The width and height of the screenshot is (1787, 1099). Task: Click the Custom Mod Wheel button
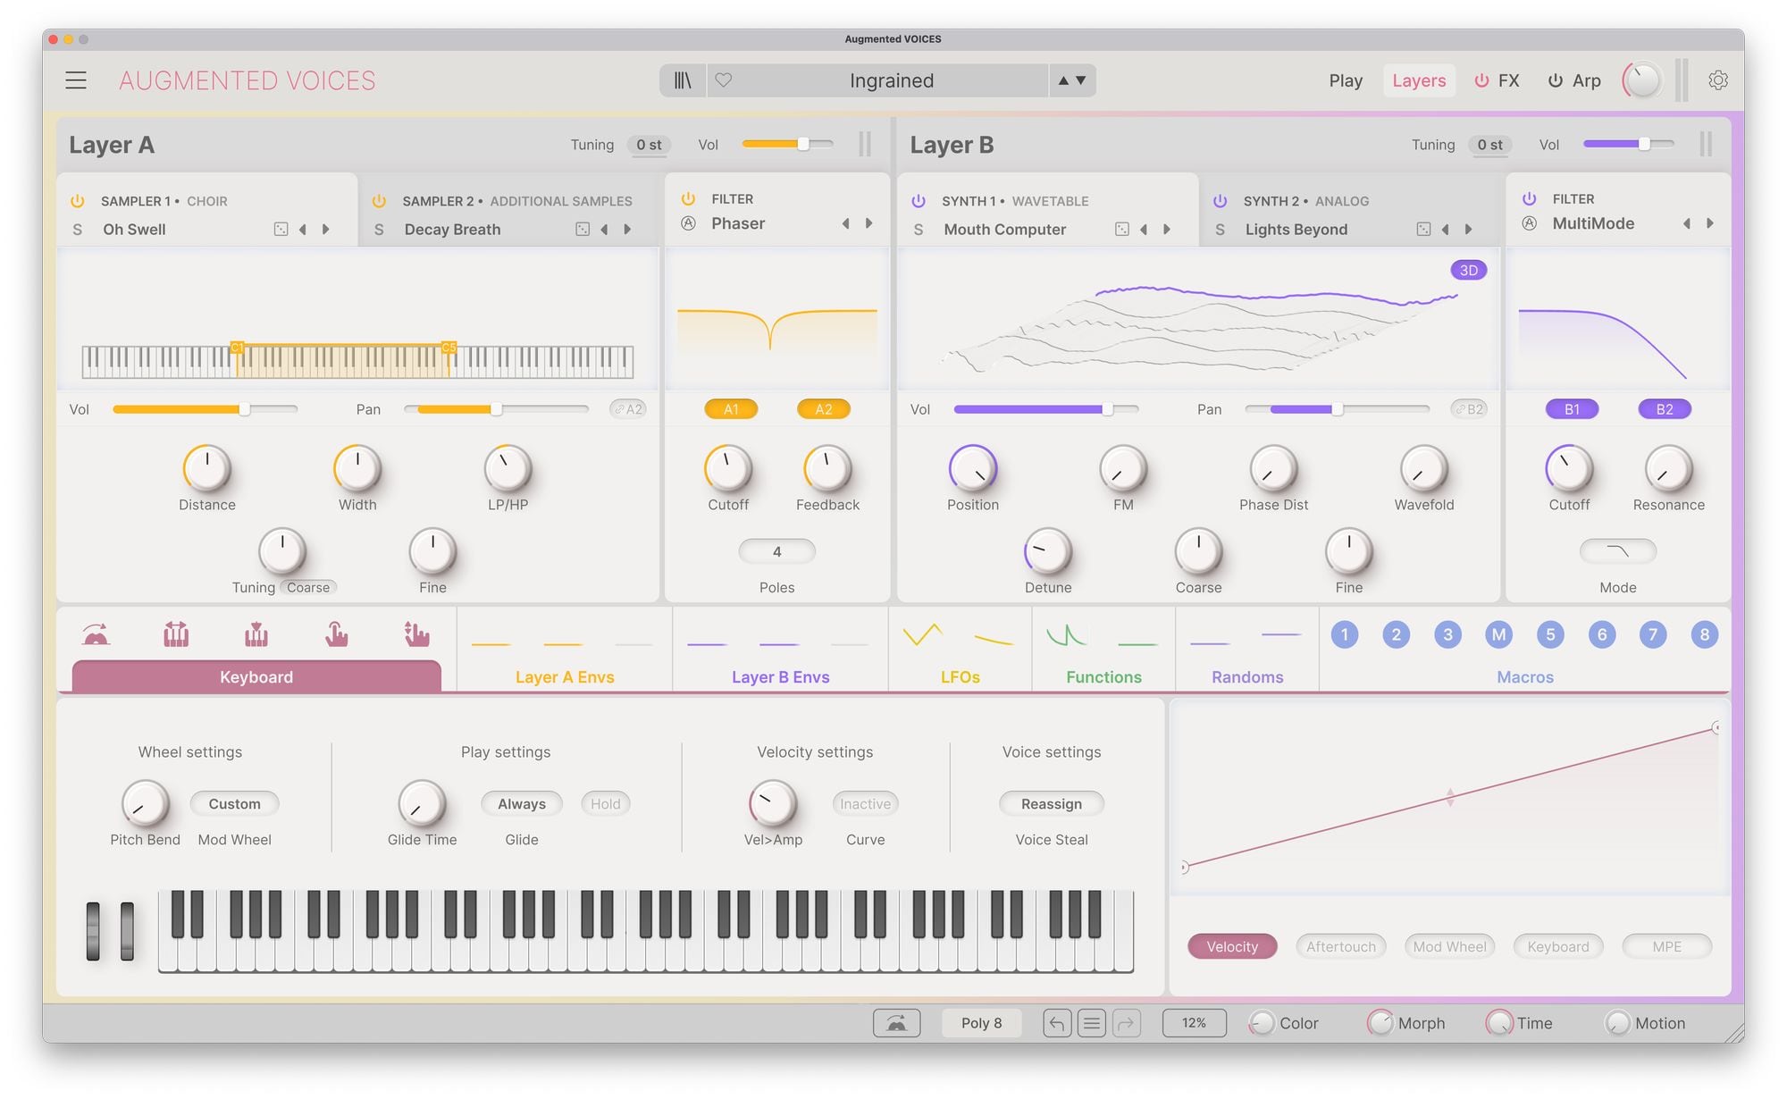(x=234, y=804)
